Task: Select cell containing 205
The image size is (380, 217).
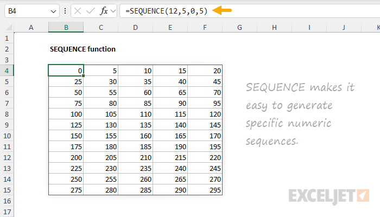Action: pos(101,157)
